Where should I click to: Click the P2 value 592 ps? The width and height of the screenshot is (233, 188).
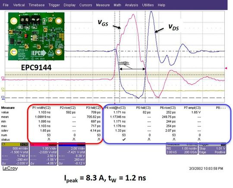tap(71, 112)
